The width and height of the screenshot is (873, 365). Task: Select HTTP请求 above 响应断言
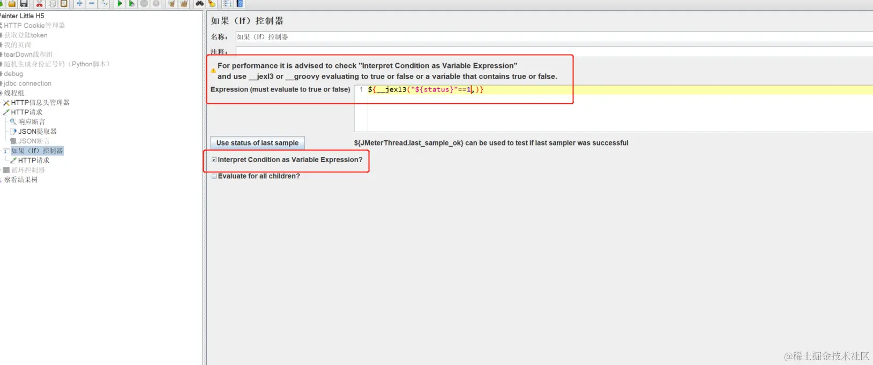tap(27, 112)
